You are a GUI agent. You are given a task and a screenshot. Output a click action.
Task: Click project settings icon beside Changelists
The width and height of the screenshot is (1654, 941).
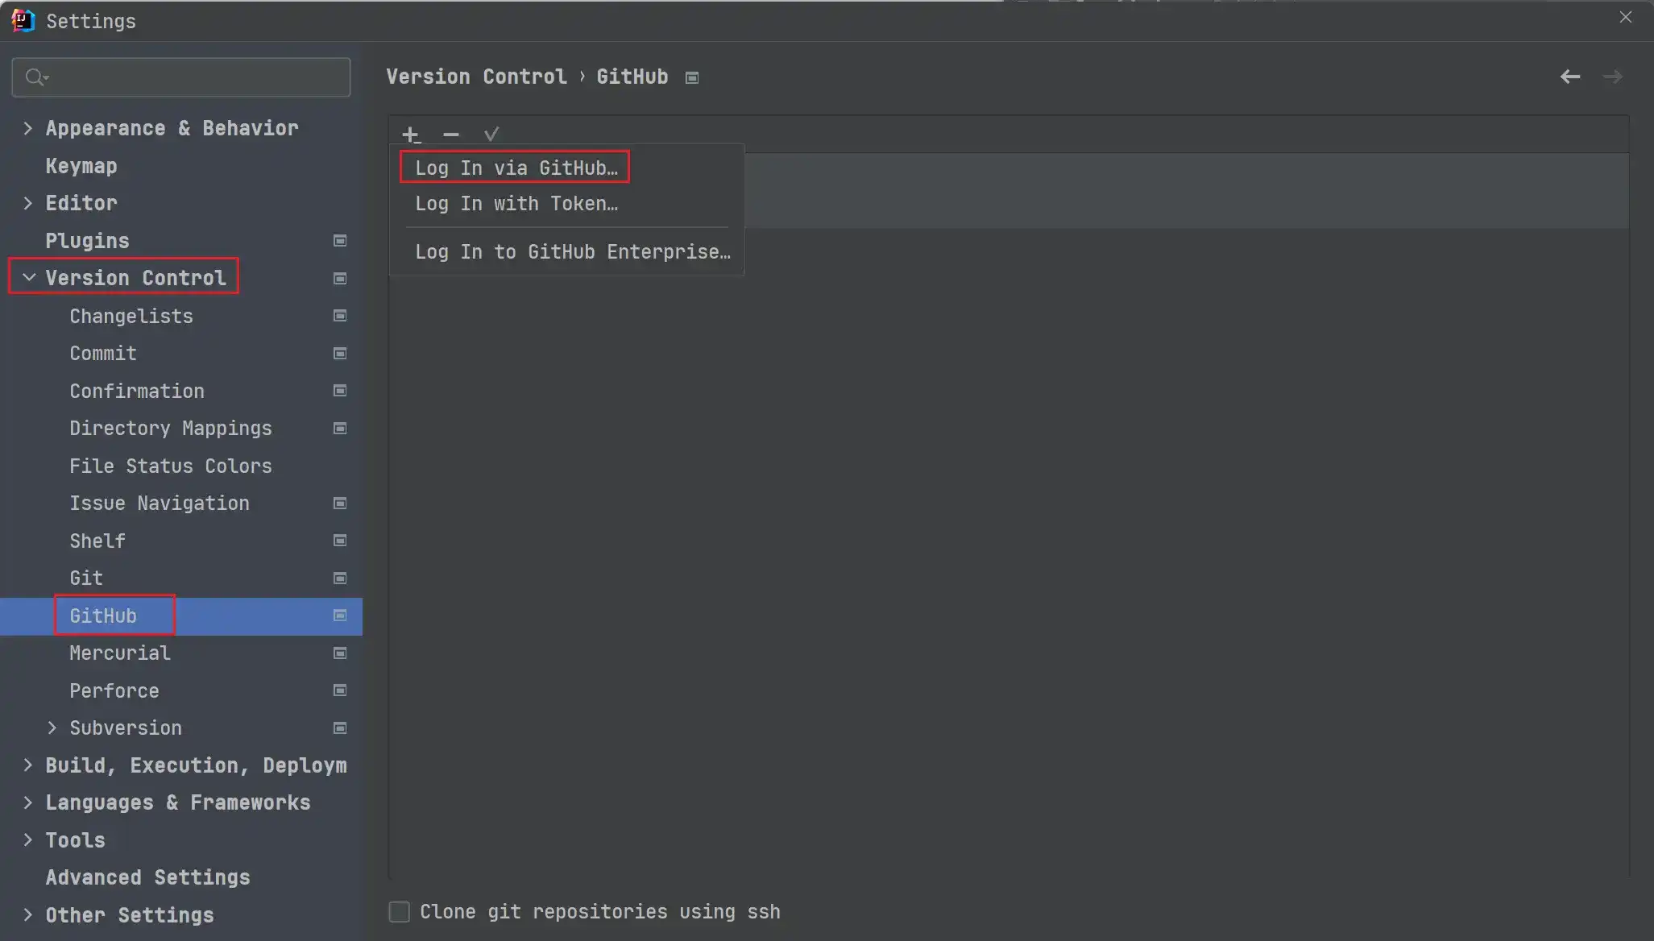tap(340, 316)
